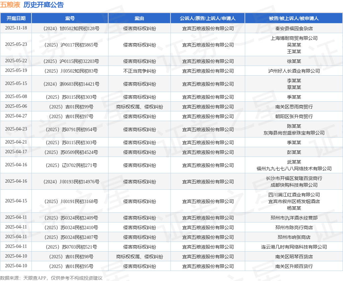This screenshot has width=343, height=281.
Task: Click the cause 不正当竞争纠纷
Action: pos(140,71)
